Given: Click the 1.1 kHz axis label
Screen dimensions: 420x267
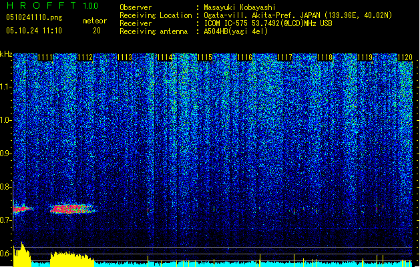Looking at the screenshot, I should point(5,87).
